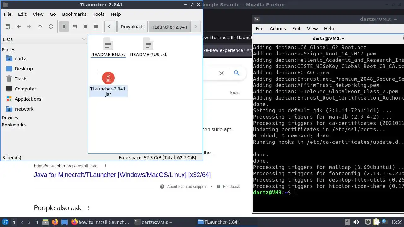Open the Lists side pane mode dropdown
Viewport: 404px width, 227px height.
coord(44,39)
